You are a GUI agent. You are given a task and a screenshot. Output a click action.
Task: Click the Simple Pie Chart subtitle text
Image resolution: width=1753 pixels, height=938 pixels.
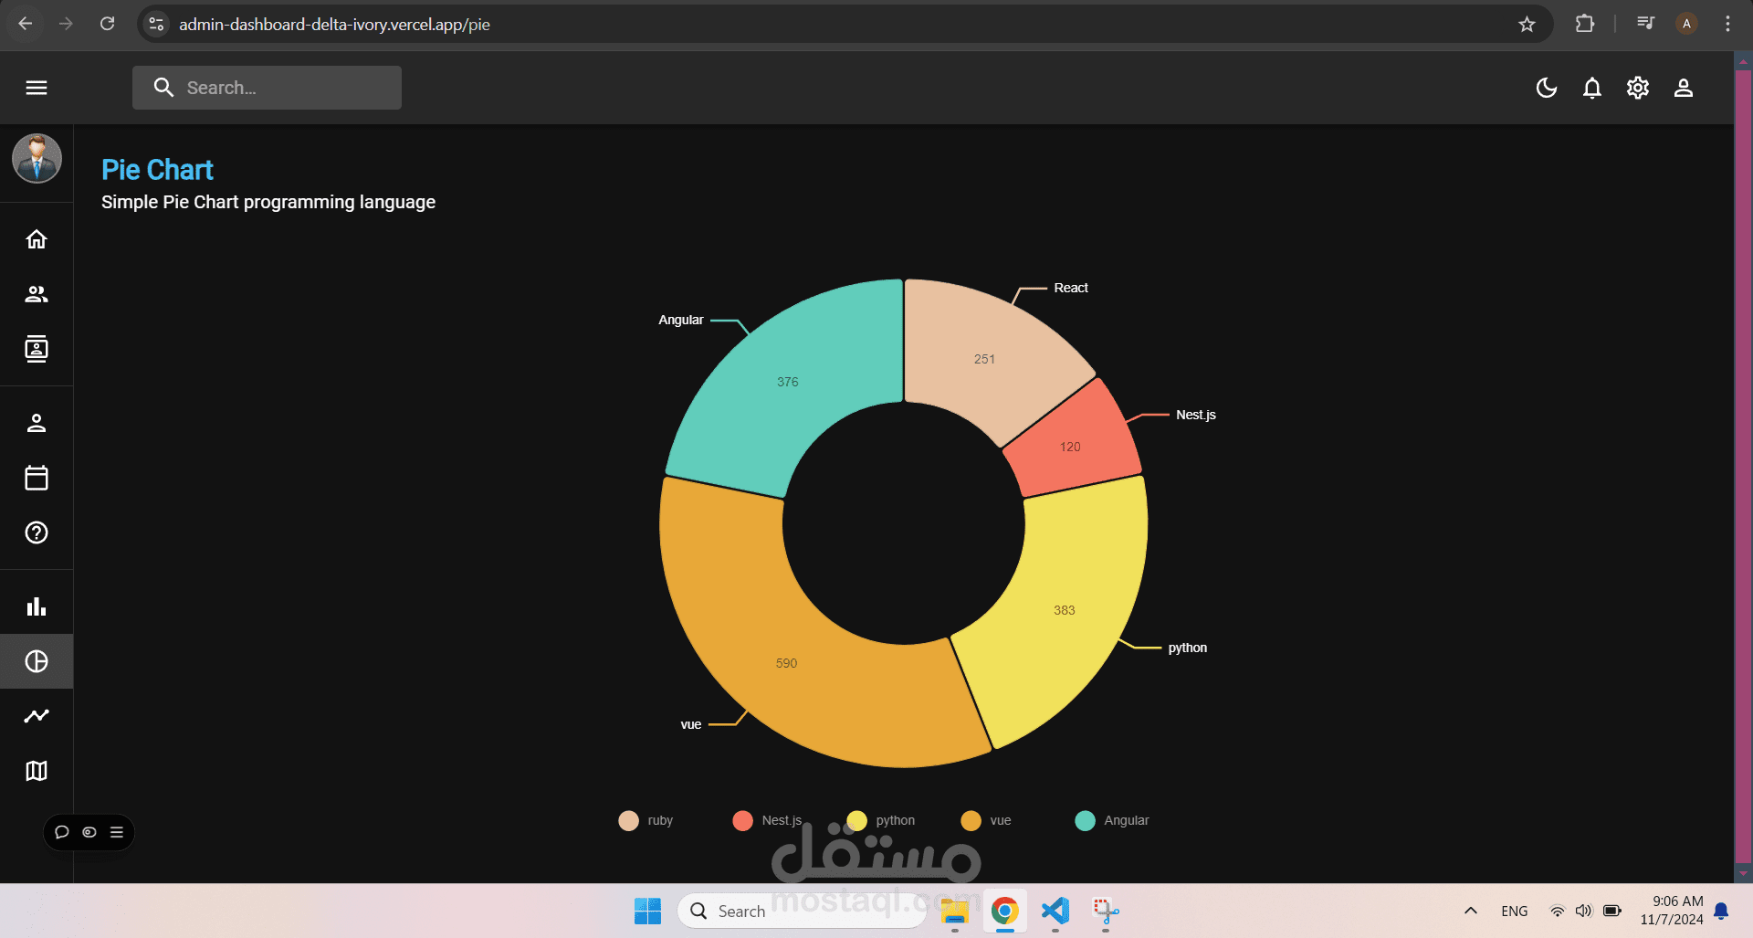268,202
